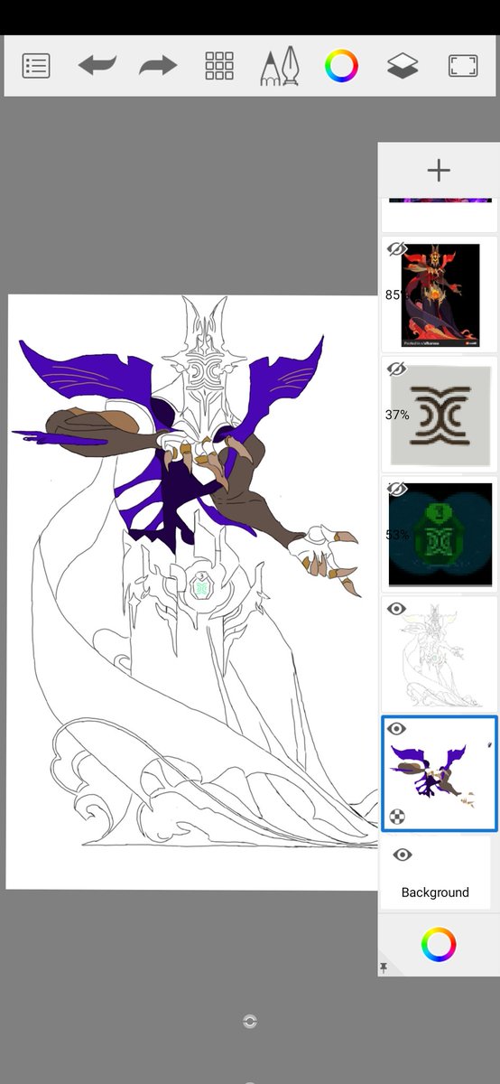This screenshot has height=1084, width=500.
Task: Click the 37% opacity label
Action: point(396,416)
